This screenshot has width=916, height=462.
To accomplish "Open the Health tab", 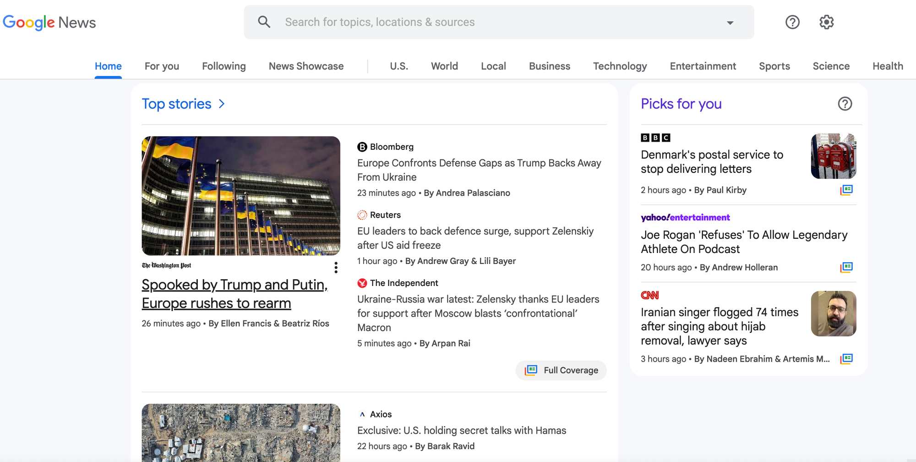I will [x=888, y=66].
